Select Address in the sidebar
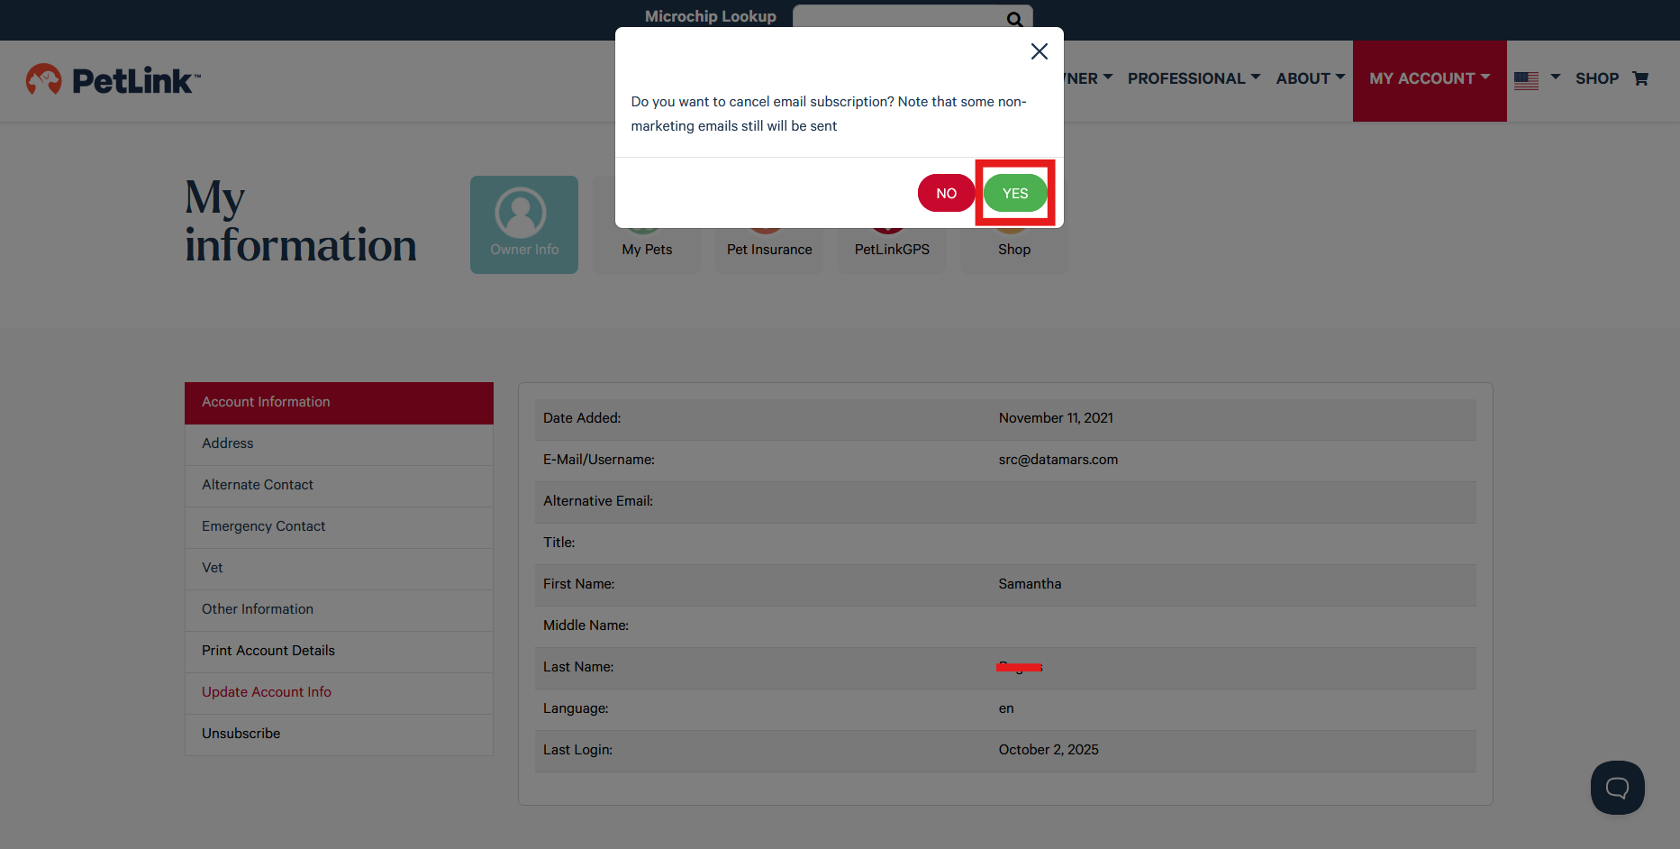 click(x=339, y=444)
